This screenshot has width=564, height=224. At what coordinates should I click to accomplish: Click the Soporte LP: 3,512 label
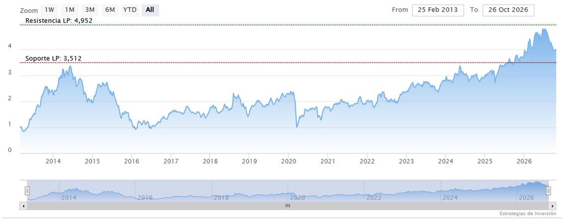click(x=53, y=58)
